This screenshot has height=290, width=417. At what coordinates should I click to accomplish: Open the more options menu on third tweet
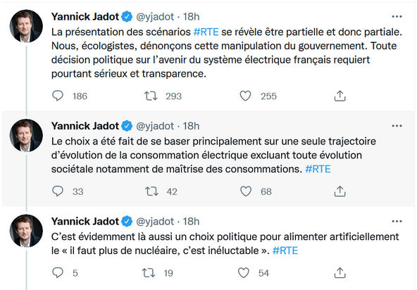[397, 221]
